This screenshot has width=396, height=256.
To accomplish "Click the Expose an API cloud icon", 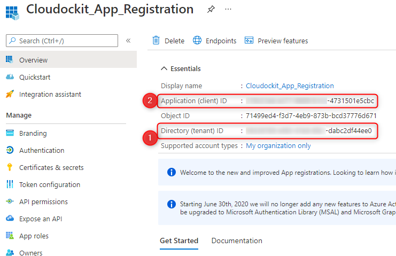I will tap(10, 218).
